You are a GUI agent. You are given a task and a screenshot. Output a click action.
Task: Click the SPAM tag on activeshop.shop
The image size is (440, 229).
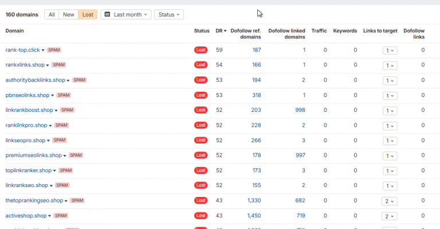click(61, 216)
